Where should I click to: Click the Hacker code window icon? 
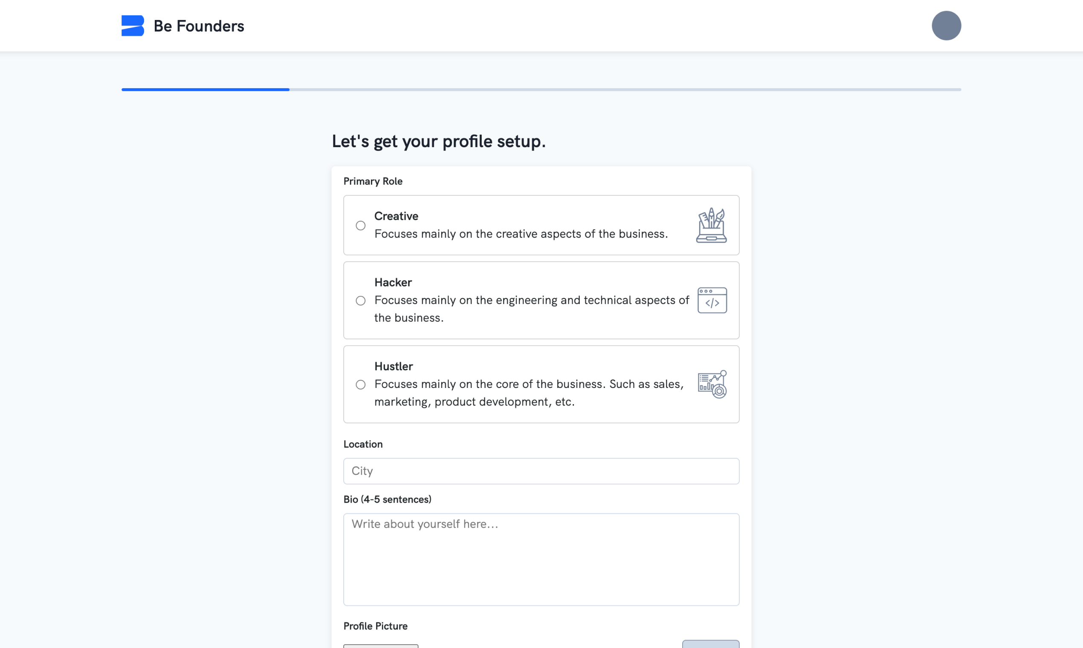tap(712, 301)
